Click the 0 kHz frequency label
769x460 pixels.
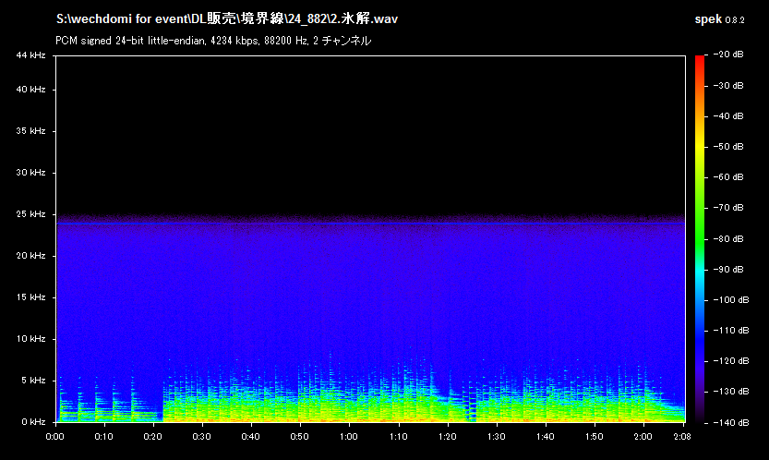pos(33,422)
